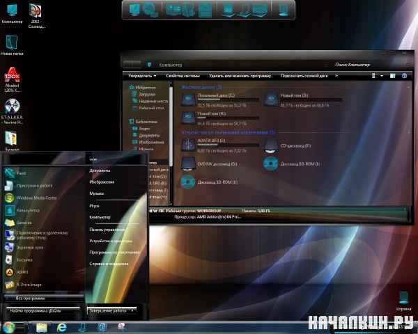Open the CD-дисковод drive icon
This screenshot has height=334, width=418.
271,145
